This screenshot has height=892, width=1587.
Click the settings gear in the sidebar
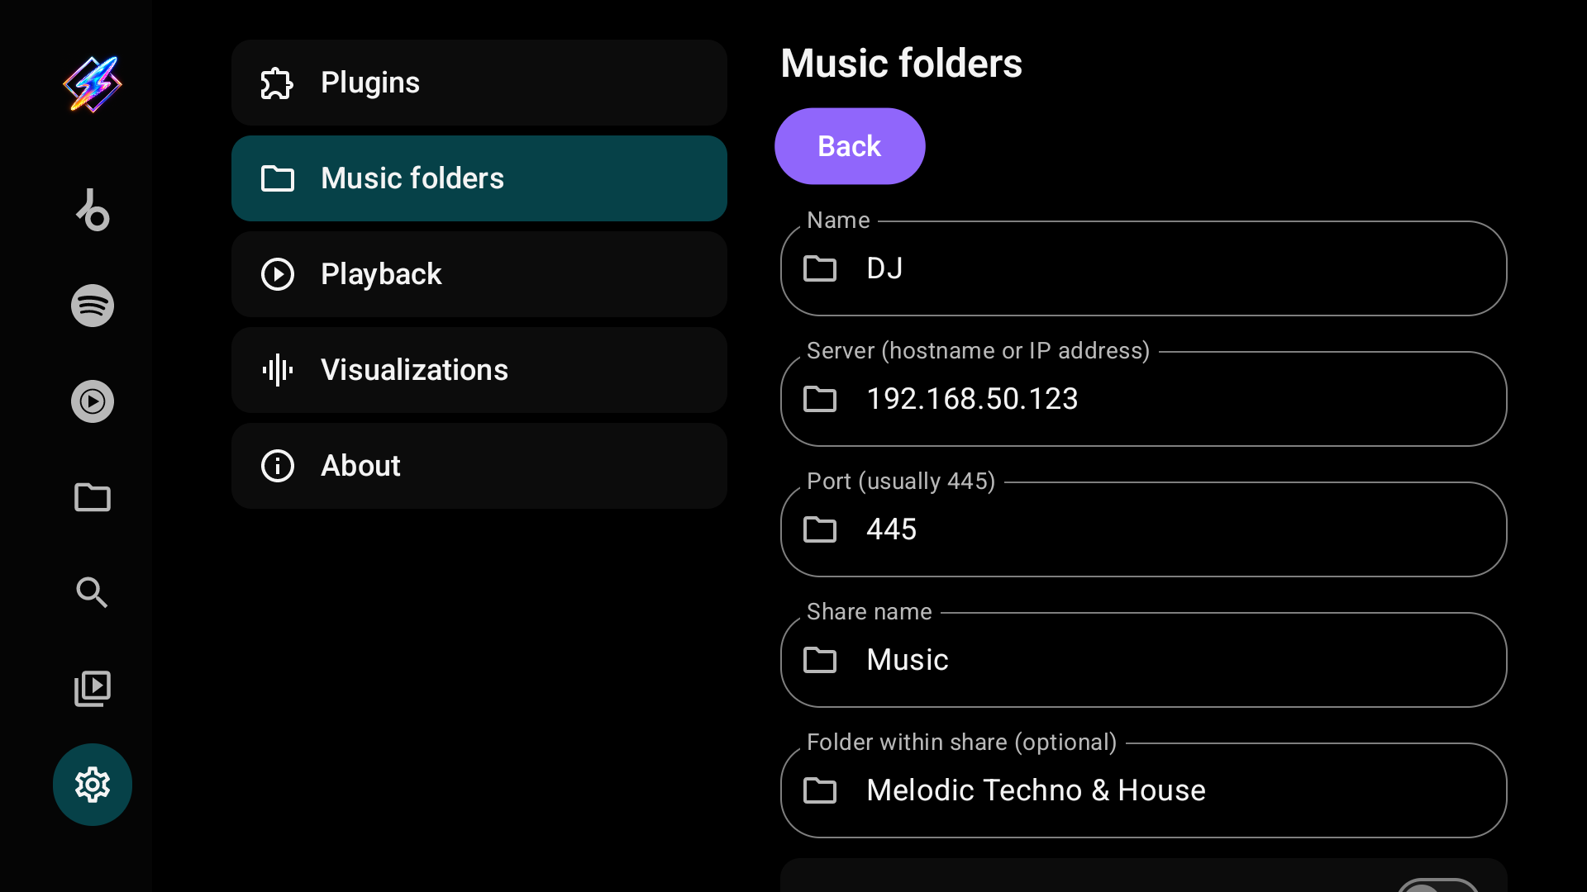point(93,785)
